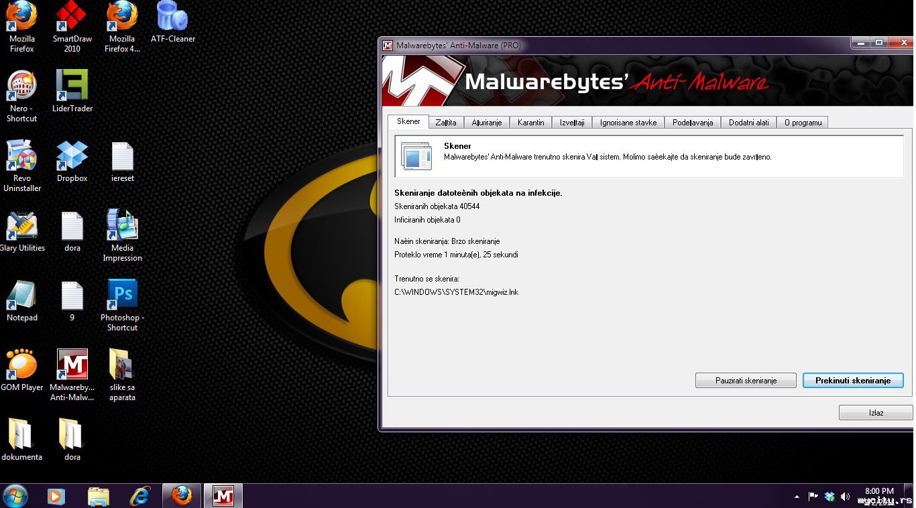Open the Windows Start menu
916x508 pixels.
pos(15,496)
